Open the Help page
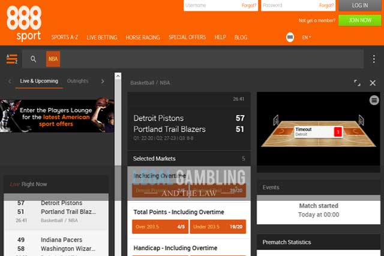The image size is (384, 256). (x=220, y=37)
